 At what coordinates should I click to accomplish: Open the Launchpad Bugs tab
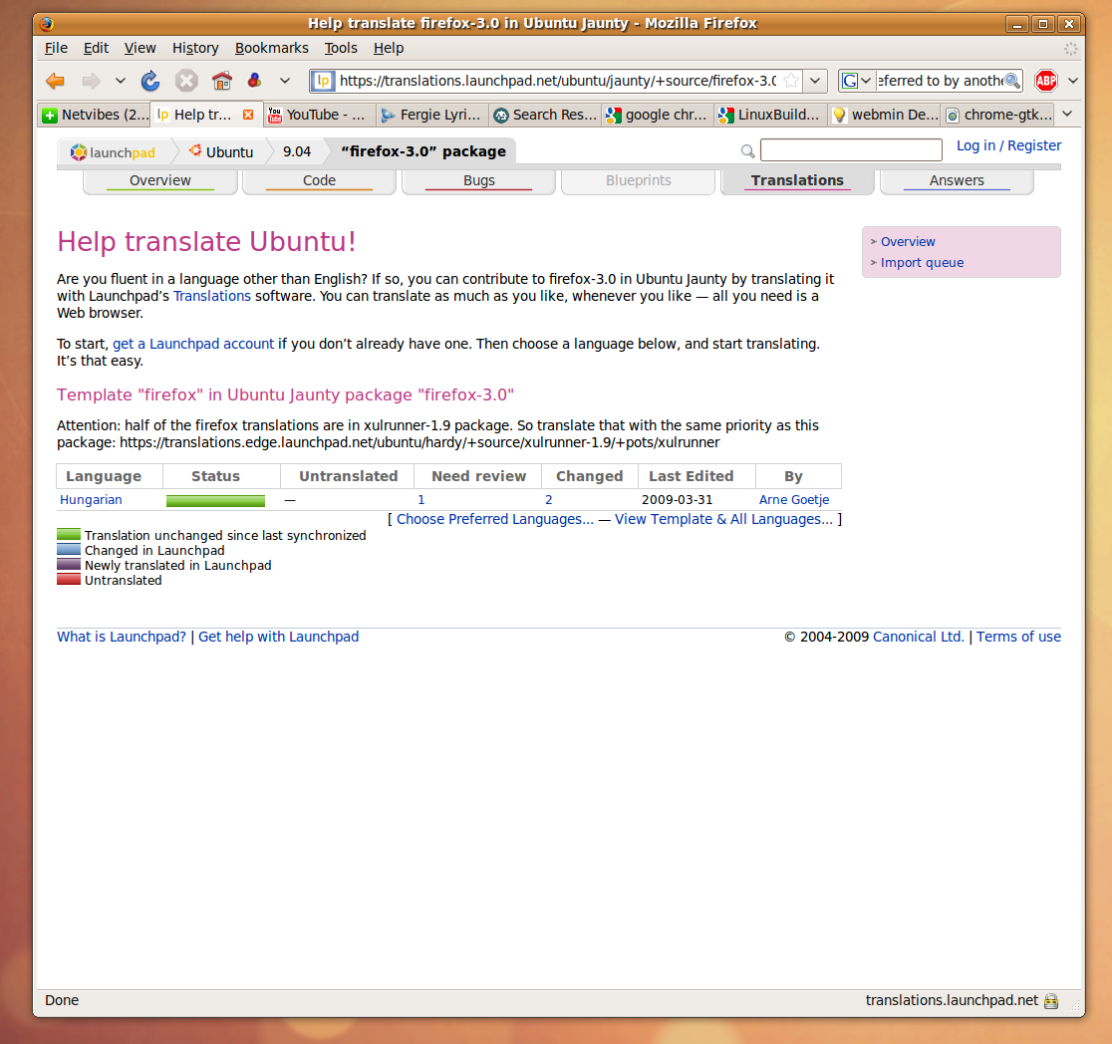tap(478, 181)
